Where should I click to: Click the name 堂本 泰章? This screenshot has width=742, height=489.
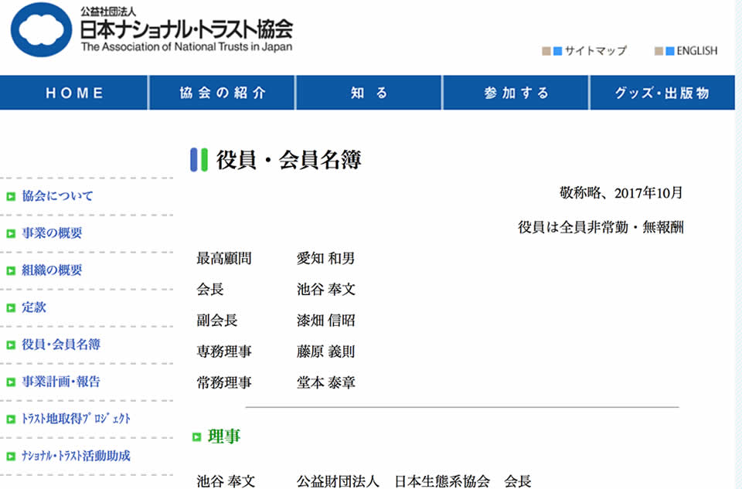tap(326, 382)
